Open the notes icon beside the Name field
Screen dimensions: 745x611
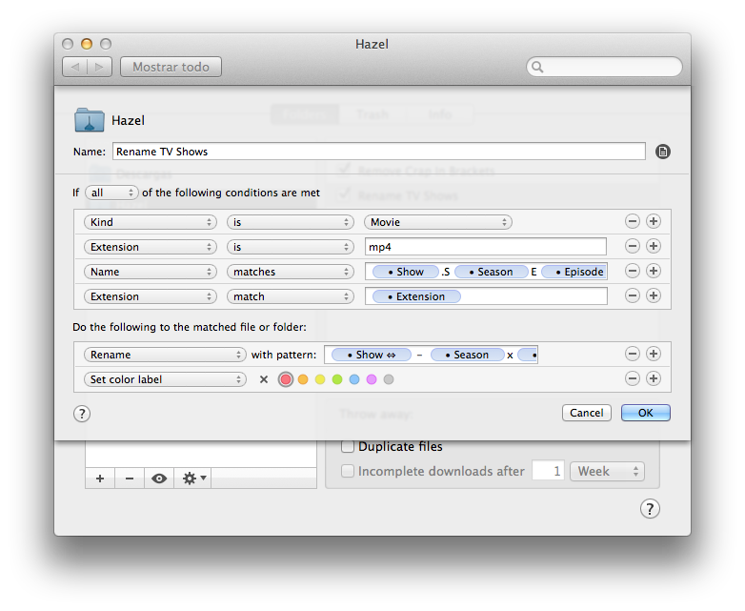pos(663,152)
